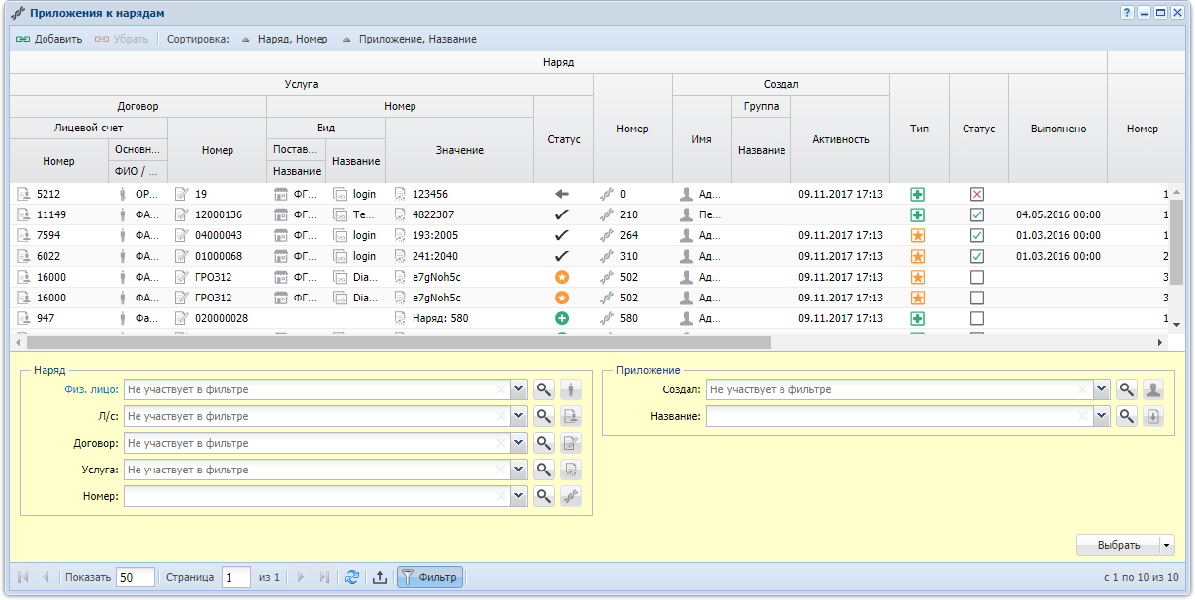
Task: Clear the Физ. лицо filter with X
Action: pos(502,389)
